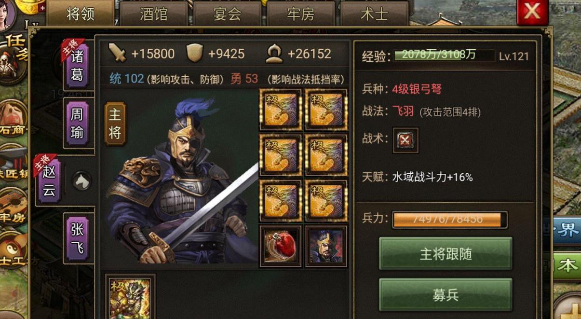Switch to the 酒馆 tab
581x319 pixels.
click(154, 14)
